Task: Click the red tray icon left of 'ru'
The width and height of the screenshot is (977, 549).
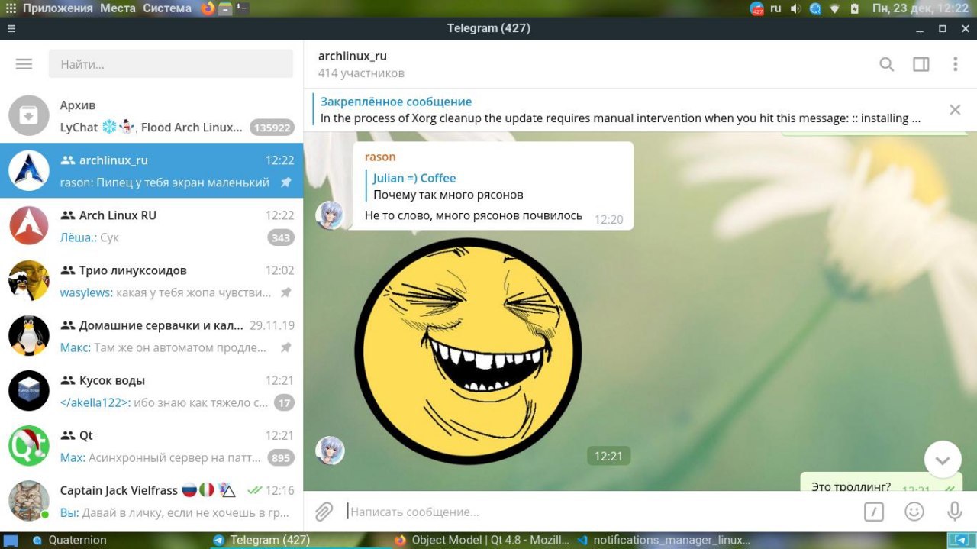Action: [x=756, y=8]
